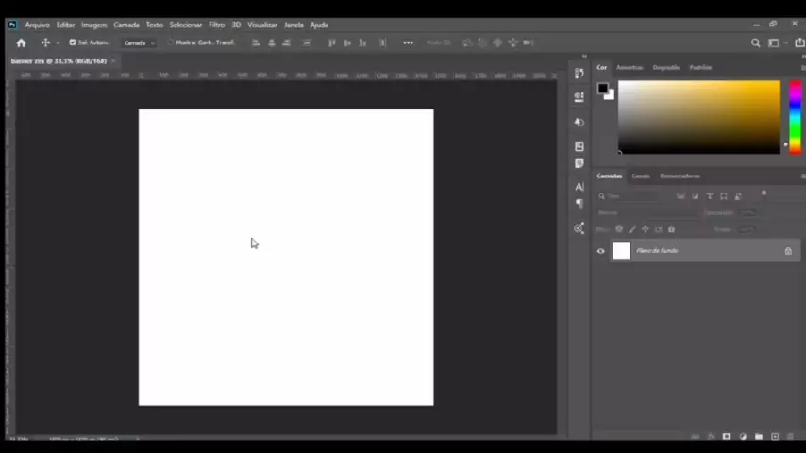Screen dimensions: 806x453
Task: Click the lock icon on Plano de Fundo layer
Action: tap(788, 251)
